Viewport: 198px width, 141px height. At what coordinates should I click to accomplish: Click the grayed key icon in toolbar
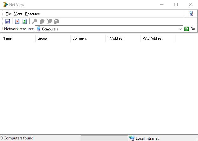(x=34, y=21)
